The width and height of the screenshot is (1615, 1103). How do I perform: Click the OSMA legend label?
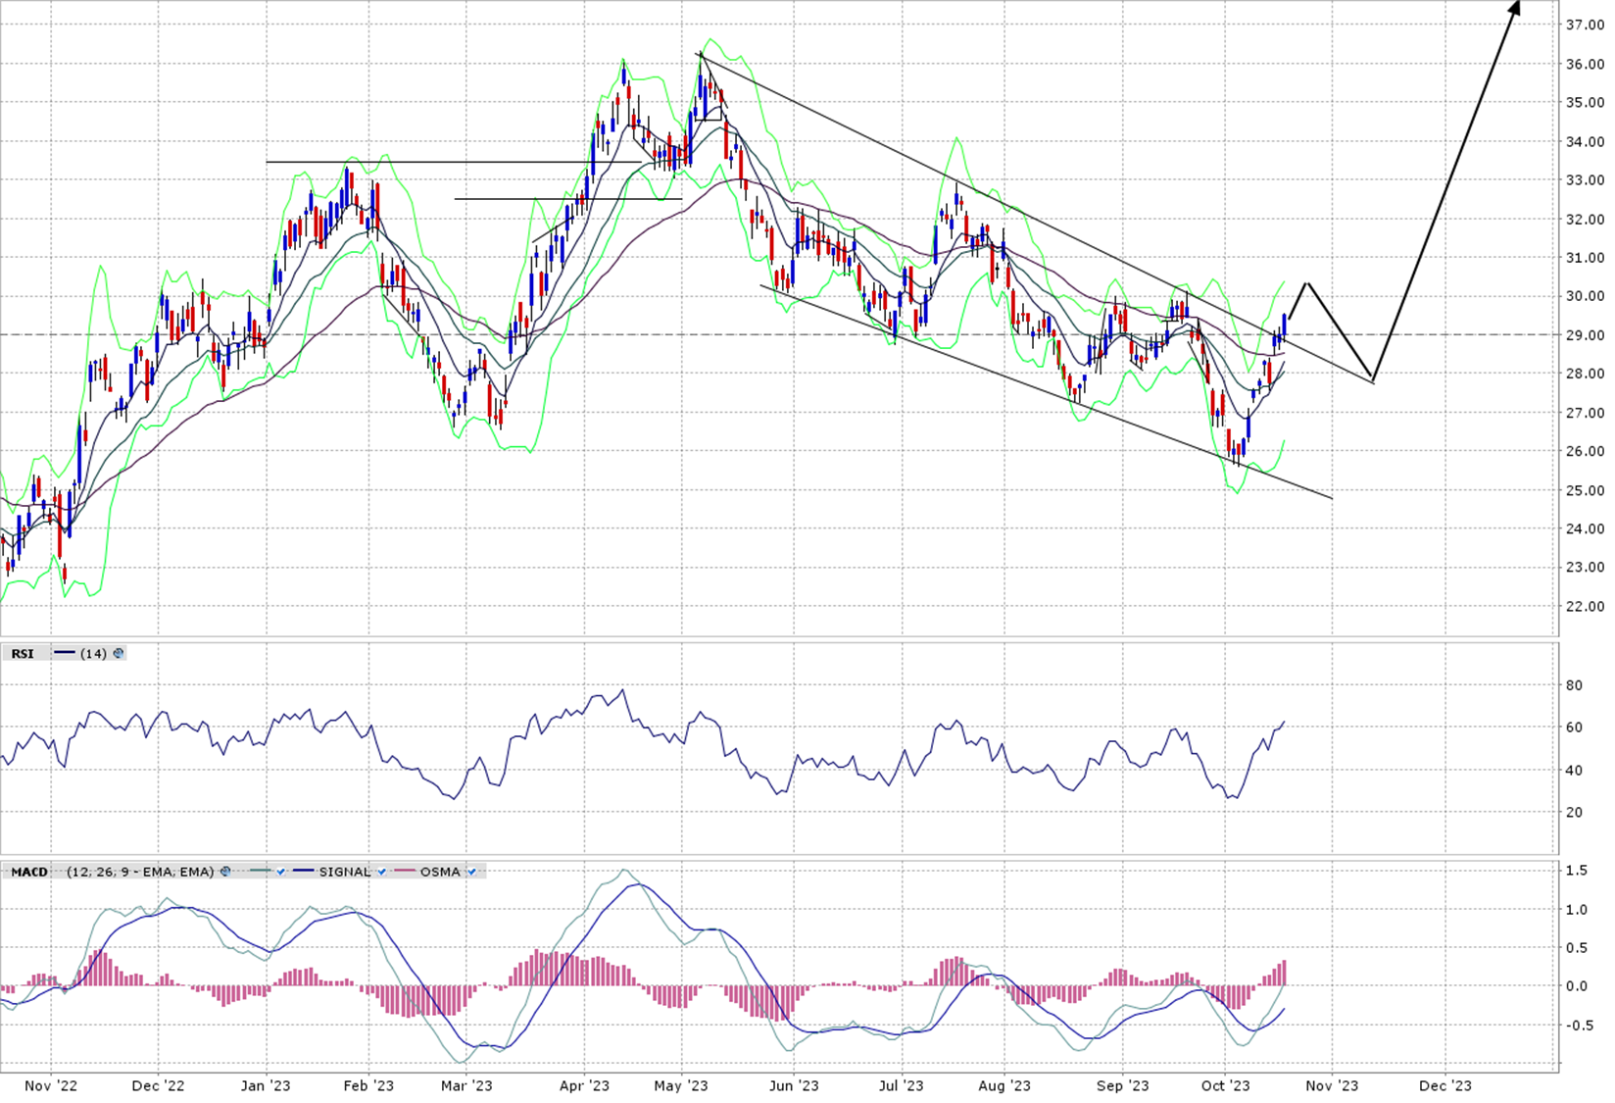coord(440,871)
